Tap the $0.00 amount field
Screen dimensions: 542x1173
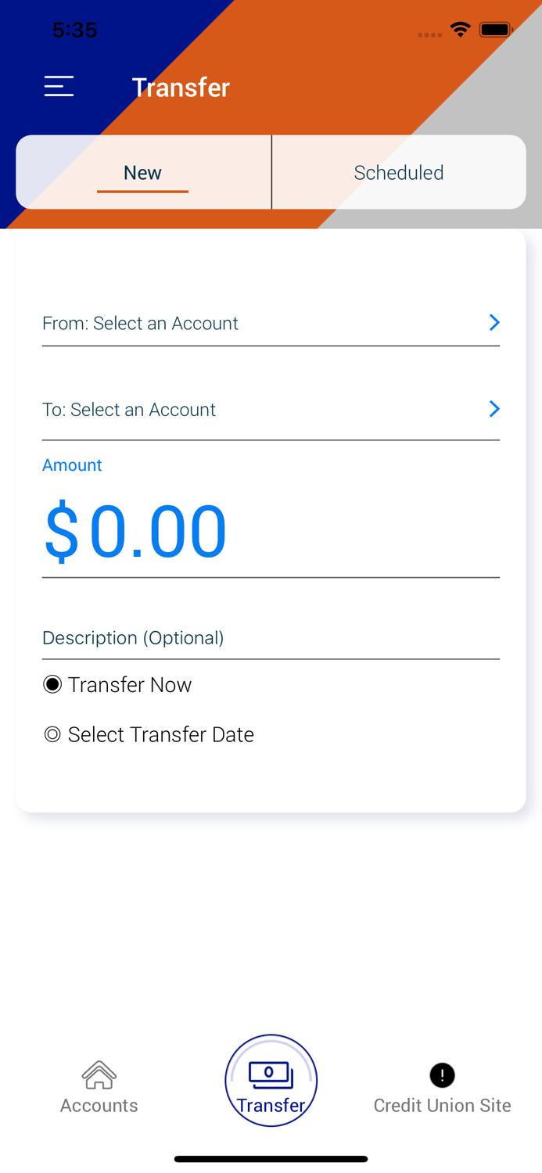coord(135,532)
